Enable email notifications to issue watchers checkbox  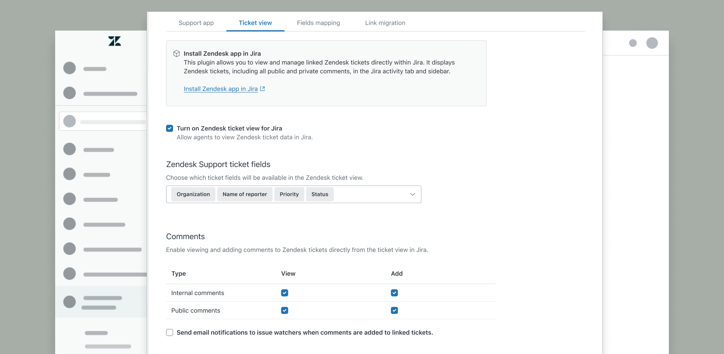170,332
